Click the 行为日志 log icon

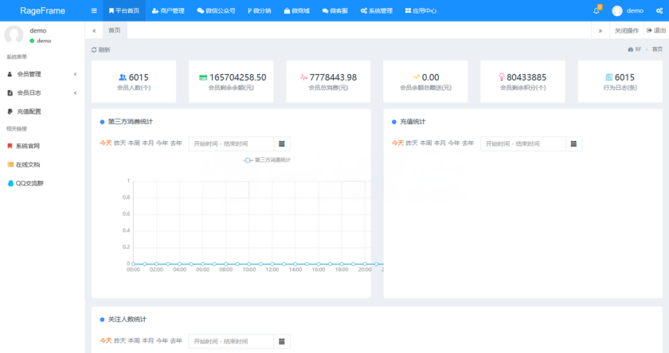[x=609, y=77]
